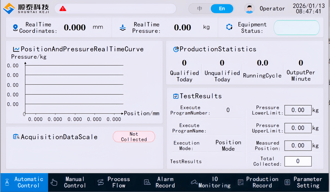330x192 pixels.
Task: Click the Pressure LowerLimit value field
Action: click(x=298, y=110)
